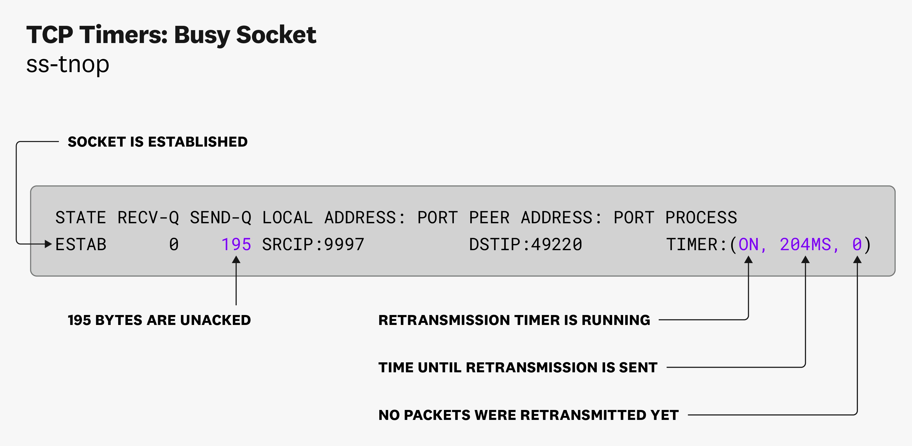The height and width of the screenshot is (446, 912).
Task: Select the "195 BYTES ARE UNACKED" label
Action: 159,320
